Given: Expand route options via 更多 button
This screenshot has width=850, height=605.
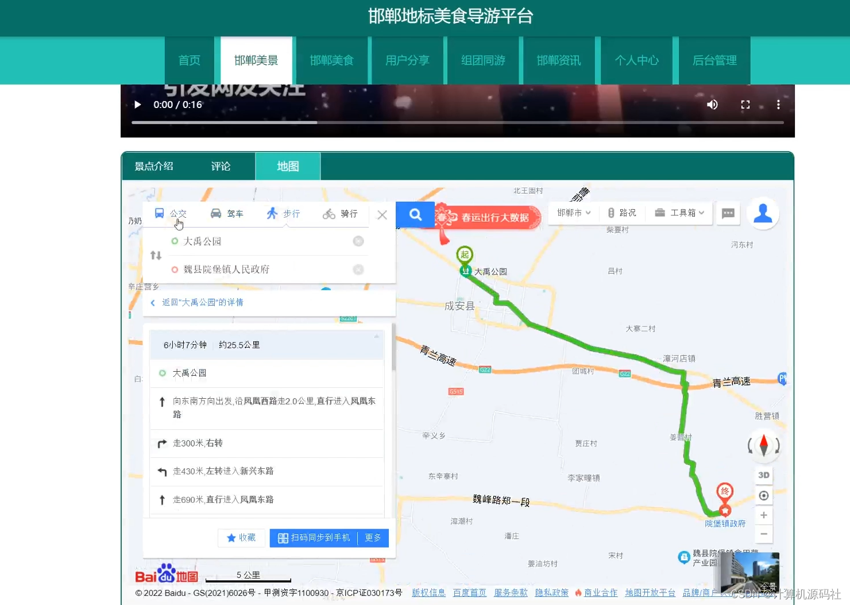Looking at the screenshot, I should (373, 537).
